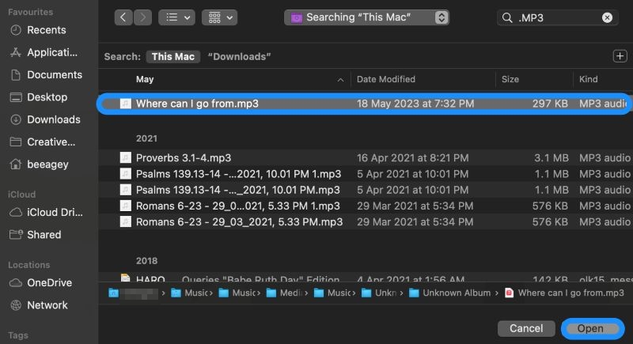Sort by the May name column header
This screenshot has width=633, height=344.
pos(145,79)
